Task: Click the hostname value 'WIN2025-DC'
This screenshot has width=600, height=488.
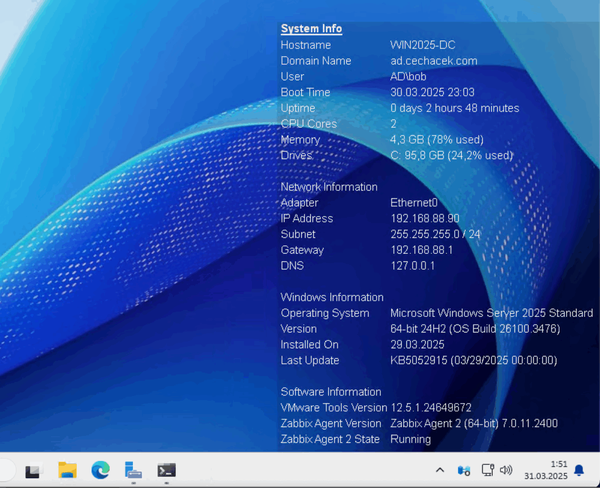Action: coord(423,45)
